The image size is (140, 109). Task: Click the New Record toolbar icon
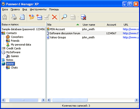point(39,17)
